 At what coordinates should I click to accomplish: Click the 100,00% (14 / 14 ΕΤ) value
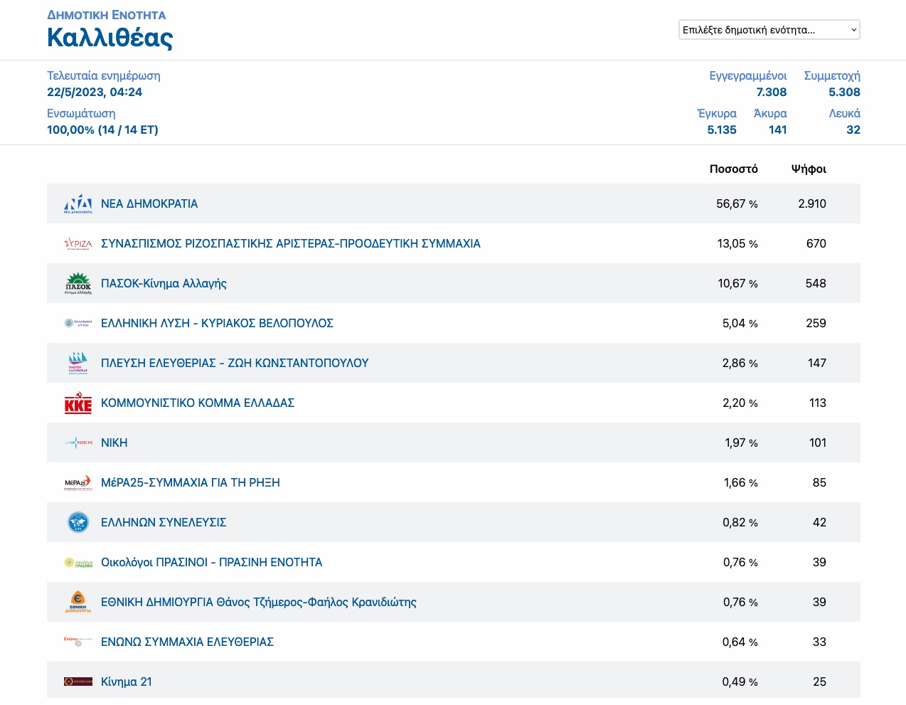[102, 129]
